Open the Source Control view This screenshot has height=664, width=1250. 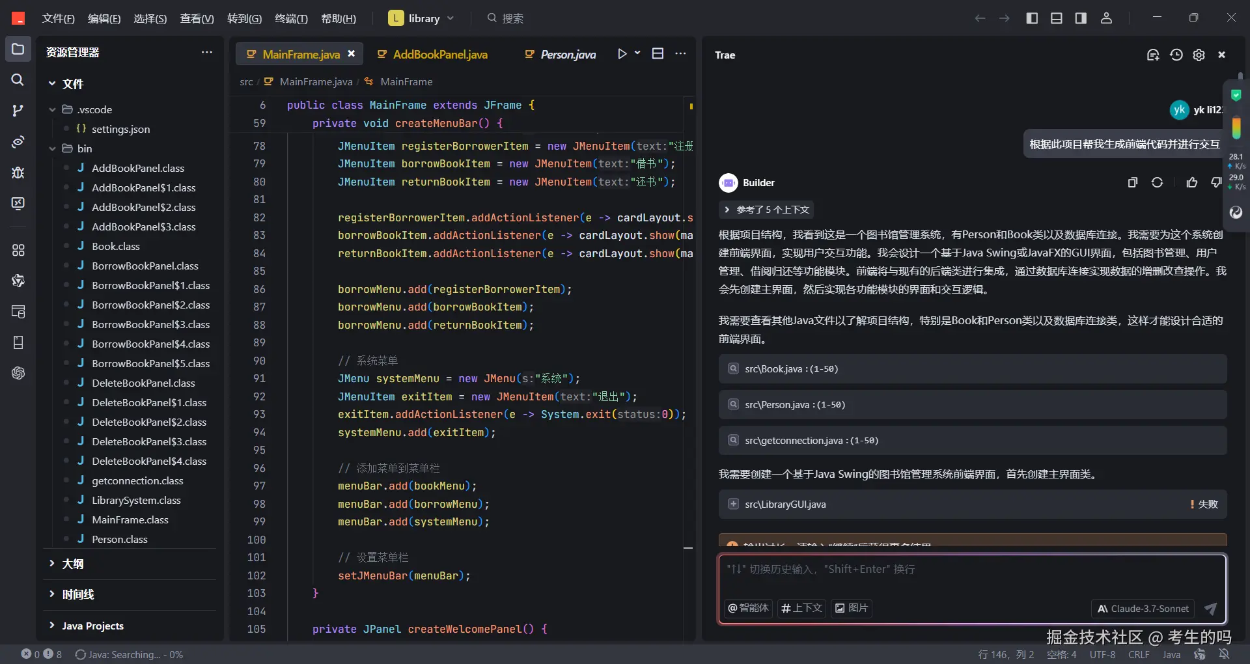pyautogui.click(x=18, y=111)
